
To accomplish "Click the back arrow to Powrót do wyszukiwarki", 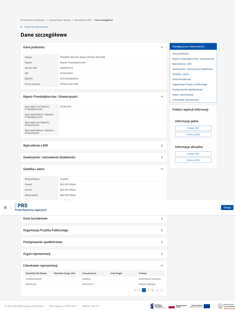I will point(22,27).
